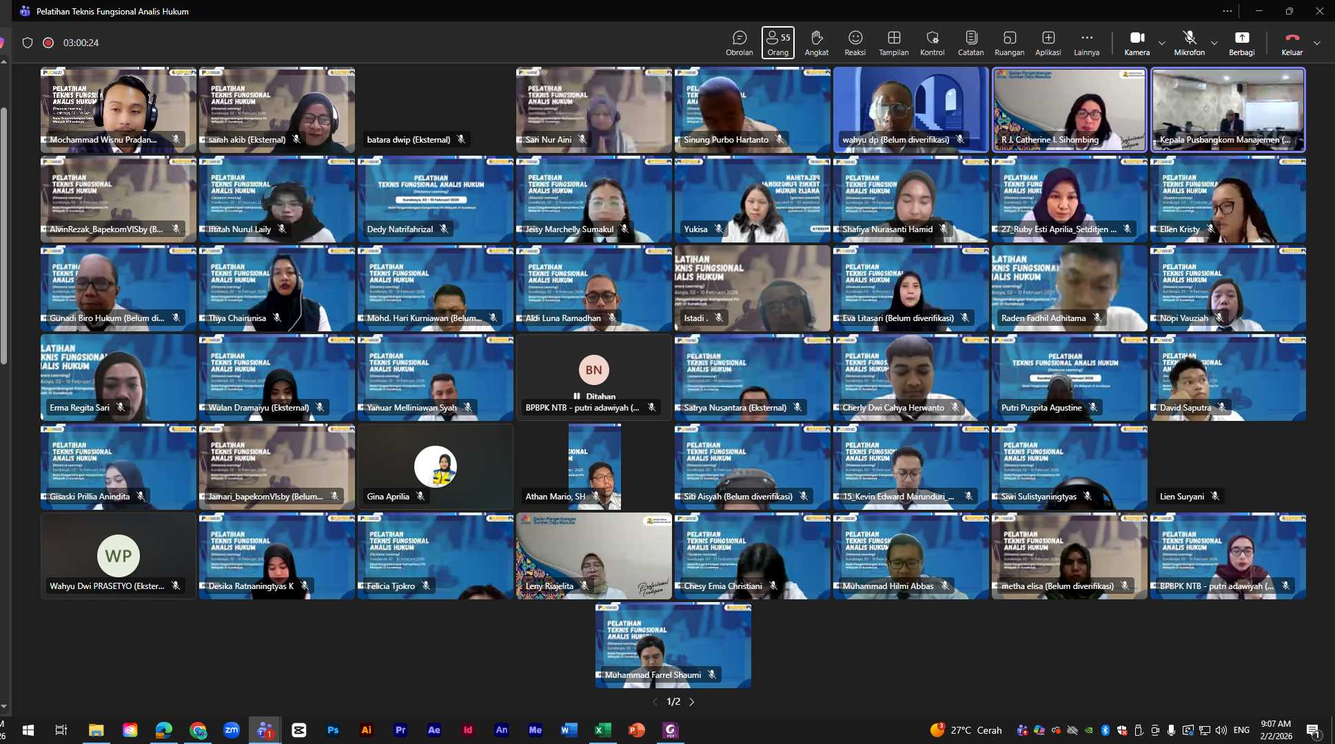Viewport: 1335px width, 744px height.
Task: Click the recording indicator icon
Action: pyautogui.click(x=48, y=43)
